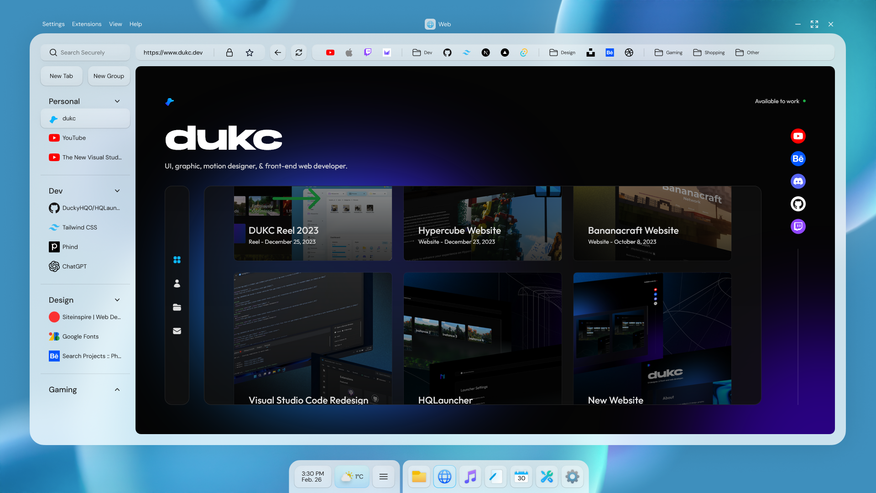Open the Visual Studio Code Redesign card

point(313,339)
